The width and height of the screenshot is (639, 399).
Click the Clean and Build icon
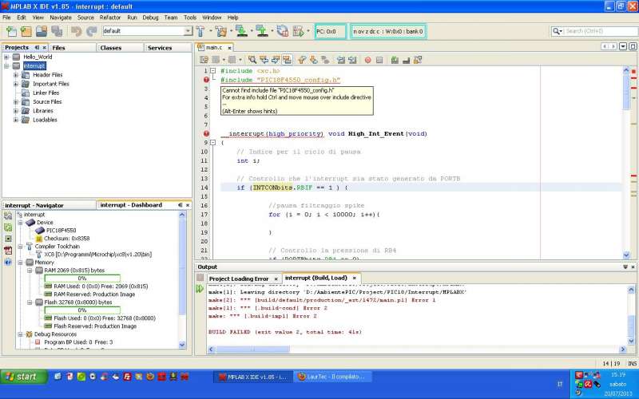pyautogui.click(x=220, y=31)
